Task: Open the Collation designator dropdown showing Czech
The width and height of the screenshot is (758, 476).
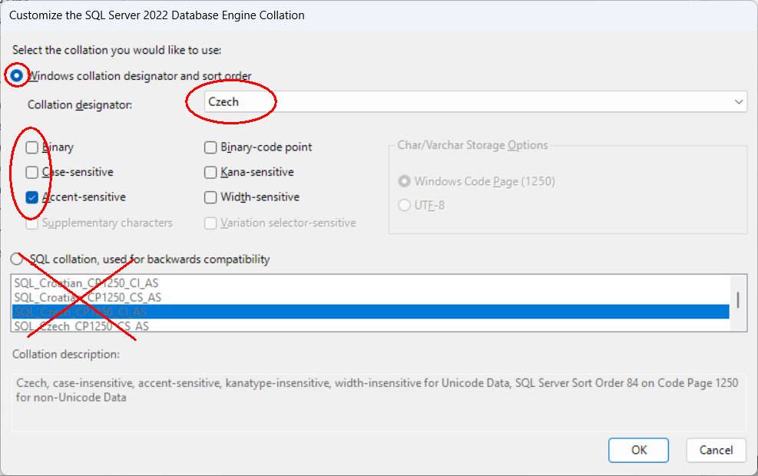Action: (x=461, y=101)
